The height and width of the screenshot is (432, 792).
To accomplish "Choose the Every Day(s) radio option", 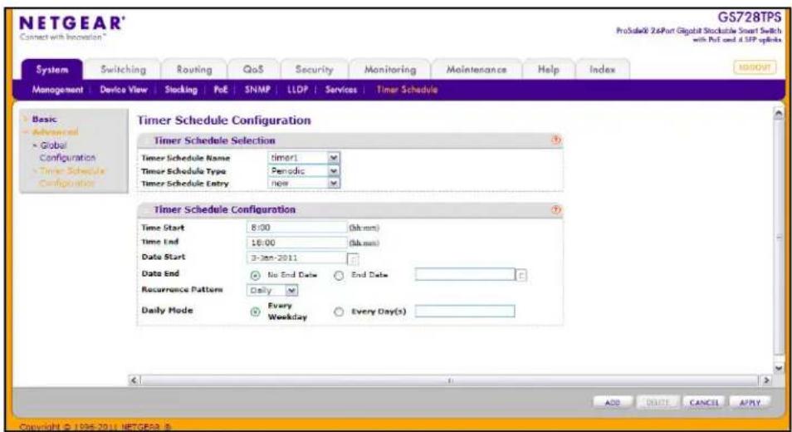I will click(x=339, y=312).
